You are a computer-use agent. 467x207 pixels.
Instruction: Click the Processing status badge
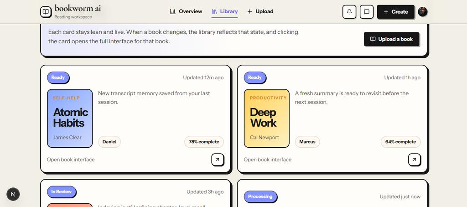click(260, 197)
